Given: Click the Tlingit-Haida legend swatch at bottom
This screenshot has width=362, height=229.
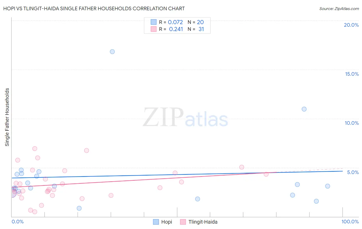Looking at the screenshot, I should (x=183, y=222).
